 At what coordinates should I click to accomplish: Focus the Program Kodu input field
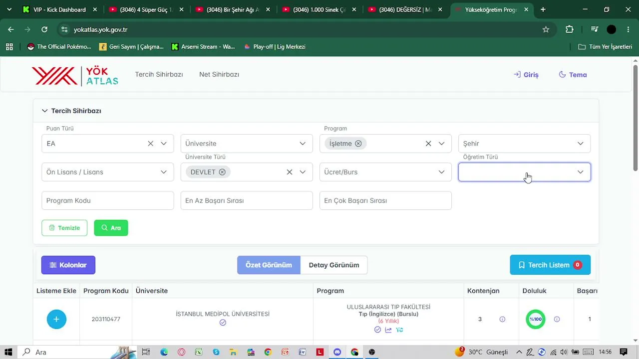click(108, 200)
